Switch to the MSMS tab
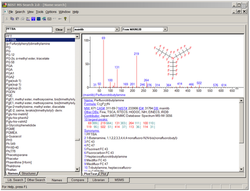The image size is (250, 191). pos(119,180)
